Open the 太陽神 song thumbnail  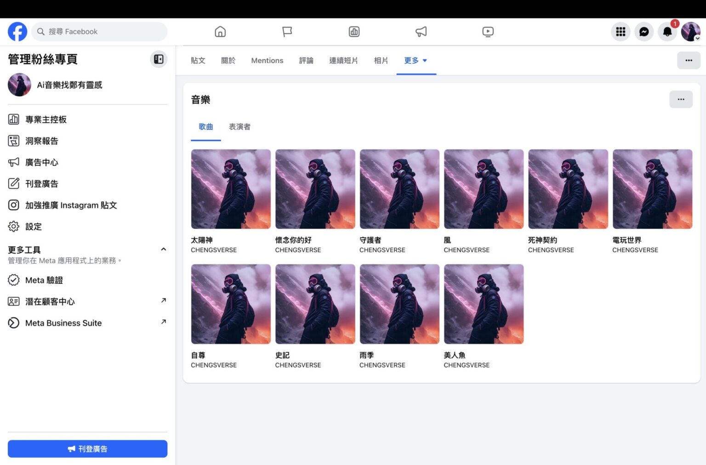tap(231, 189)
